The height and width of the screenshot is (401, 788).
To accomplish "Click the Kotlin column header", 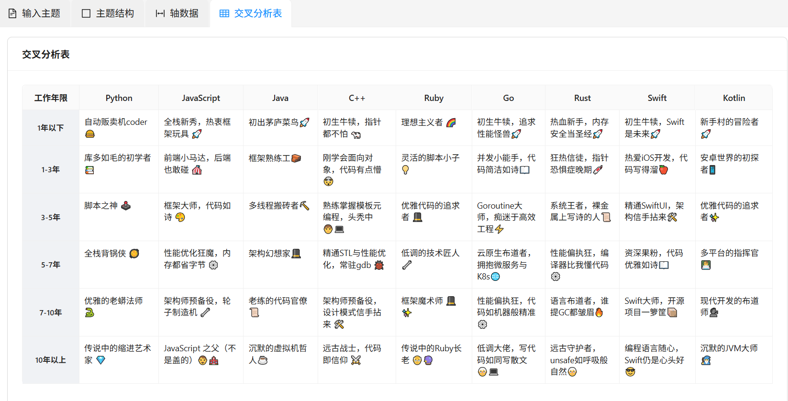I will click(x=733, y=98).
